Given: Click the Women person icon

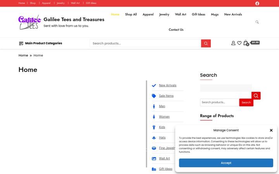Looking at the screenshot, I should click(154, 117).
